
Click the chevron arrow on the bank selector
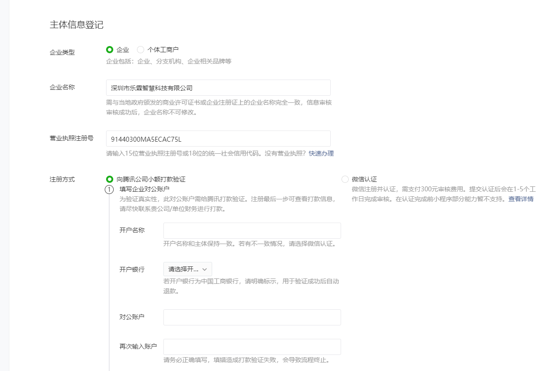205,269
